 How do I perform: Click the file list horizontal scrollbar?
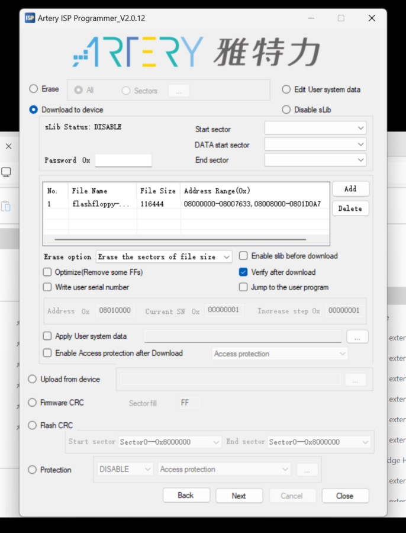(181, 240)
